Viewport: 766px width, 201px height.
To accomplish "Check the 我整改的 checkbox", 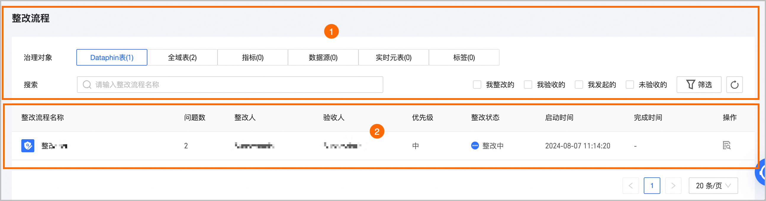I will [x=477, y=85].
